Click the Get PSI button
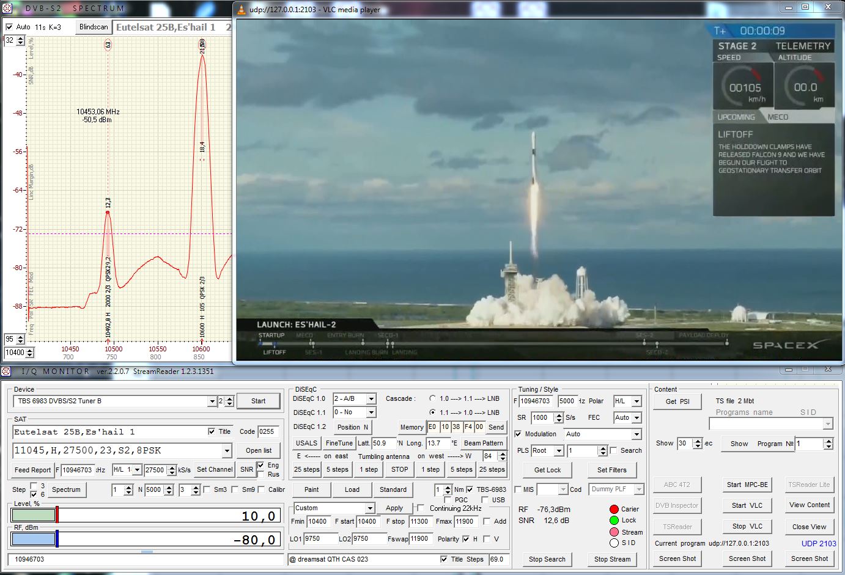The image size is (845, 575). (x=677, y=401)
